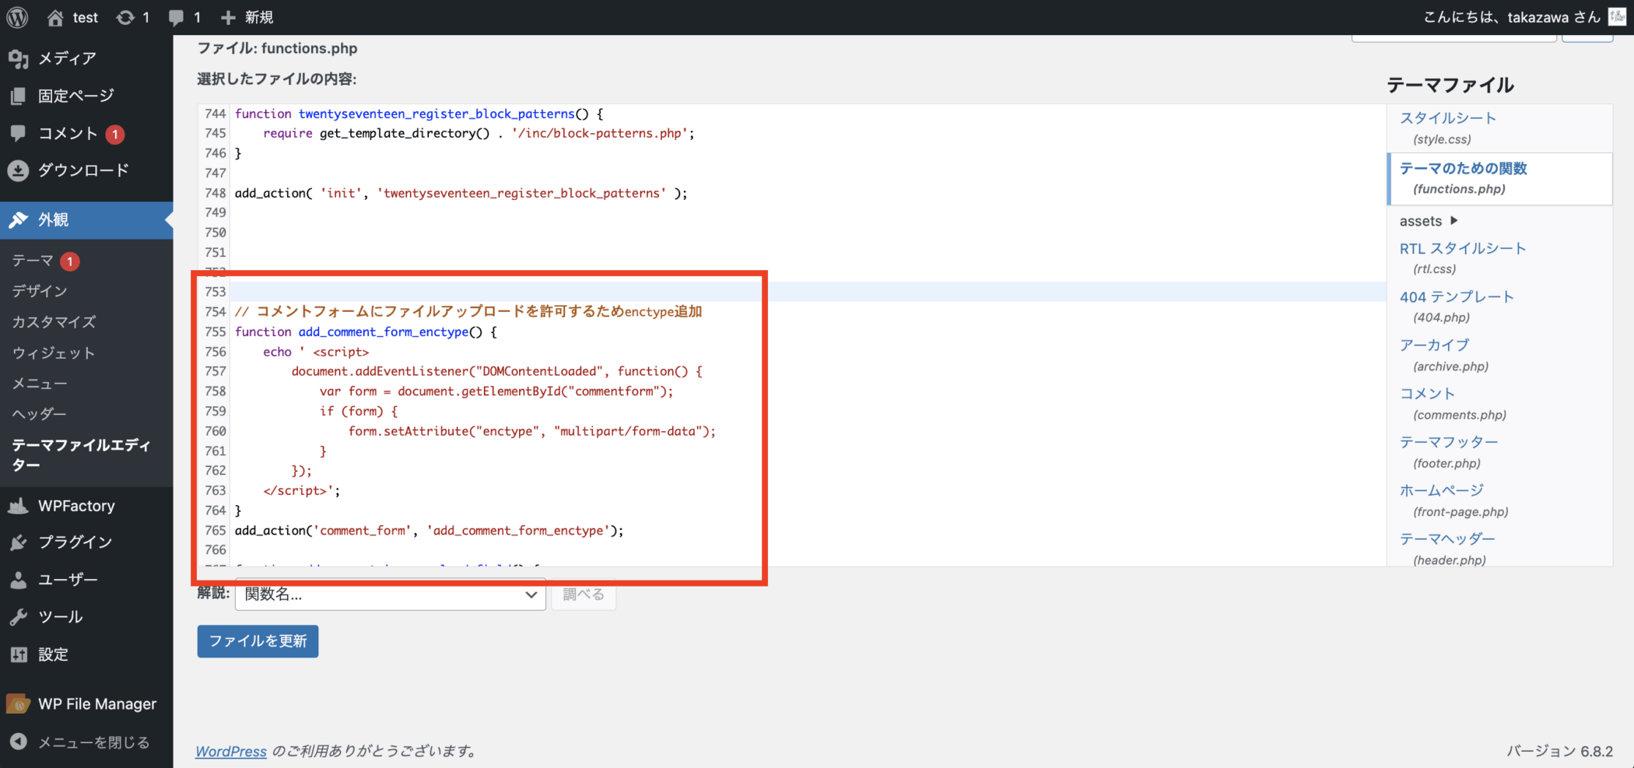Click the 設定 settings icon
The height and width of the screenshot is (768, 1634).
[19, 654]
